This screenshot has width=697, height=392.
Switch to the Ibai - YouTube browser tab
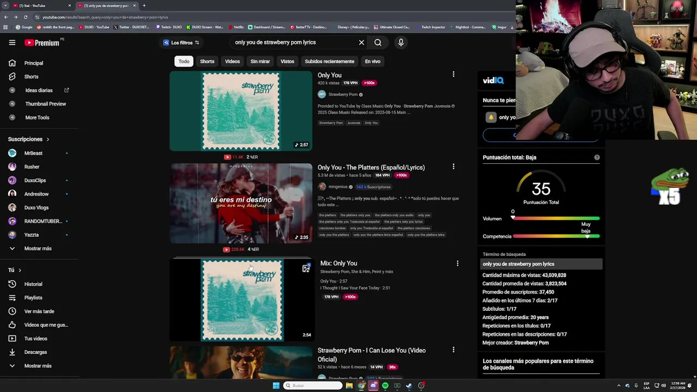42,5
